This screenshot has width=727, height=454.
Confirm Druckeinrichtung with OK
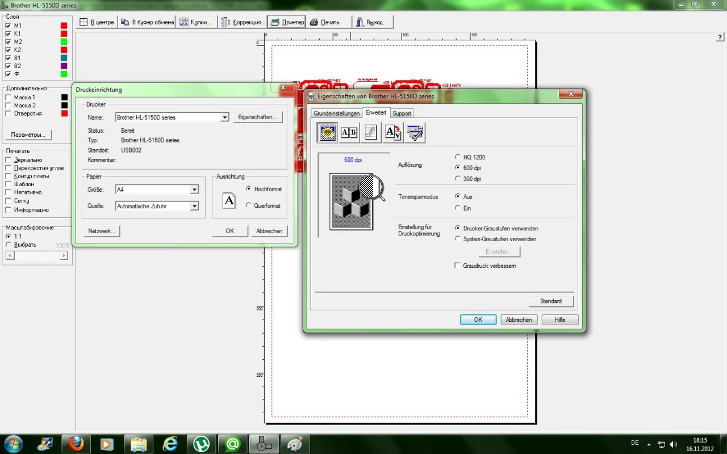click(x=229, y=231)
